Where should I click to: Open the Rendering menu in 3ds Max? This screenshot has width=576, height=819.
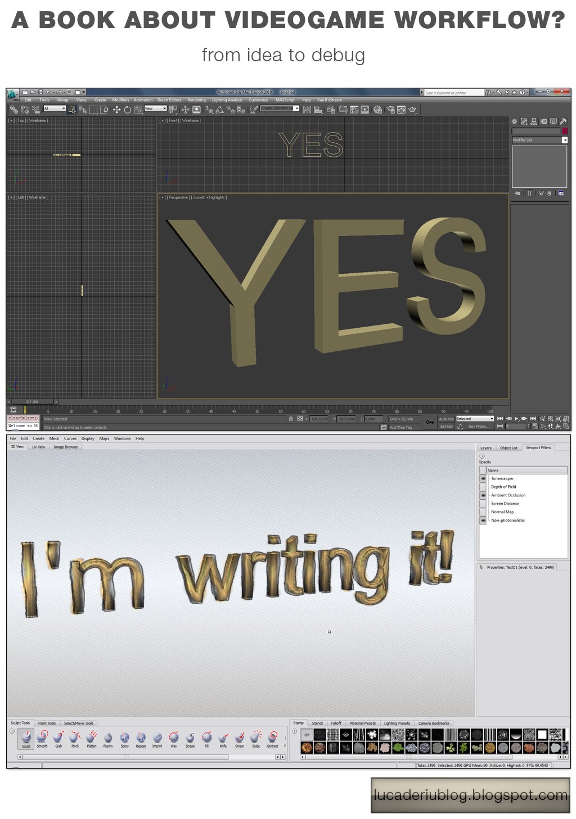point(196,100)
